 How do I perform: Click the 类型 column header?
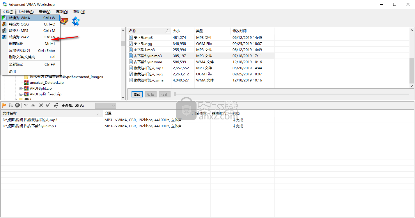[212, 31]
